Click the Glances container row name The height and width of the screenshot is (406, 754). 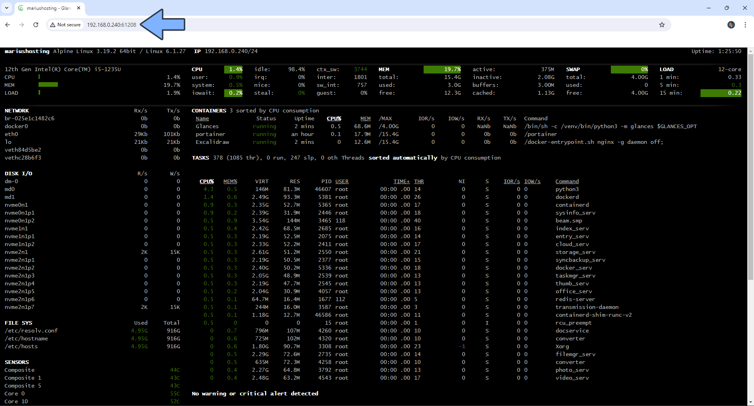click(207, 127)
